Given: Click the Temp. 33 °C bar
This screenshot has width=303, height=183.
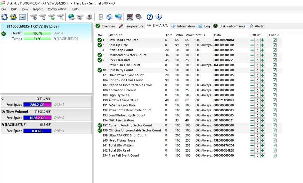Looking at the screenshot, I should click(38, 39).
